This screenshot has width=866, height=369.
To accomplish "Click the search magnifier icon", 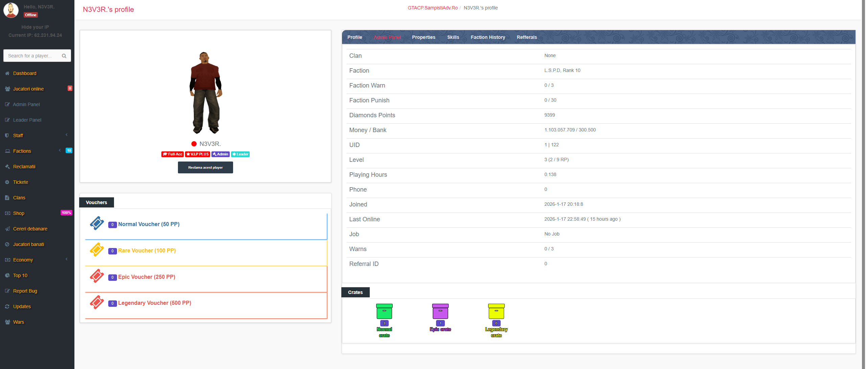I will coord(64,56).
